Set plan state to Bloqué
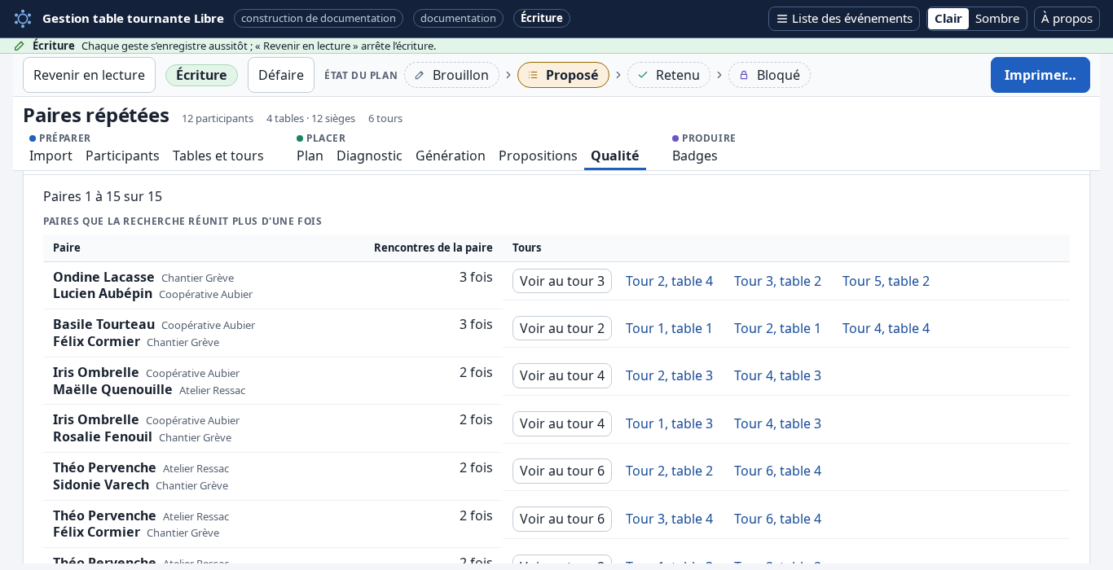This screenshot has width=1113, height=570. (x=769, y=75)
